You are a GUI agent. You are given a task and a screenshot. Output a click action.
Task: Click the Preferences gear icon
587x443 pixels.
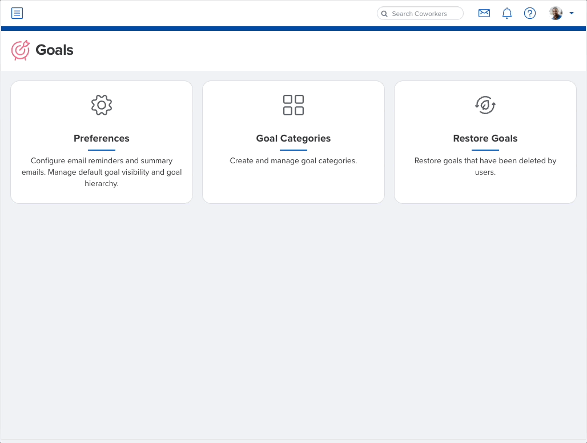click(x=102, y=105)
